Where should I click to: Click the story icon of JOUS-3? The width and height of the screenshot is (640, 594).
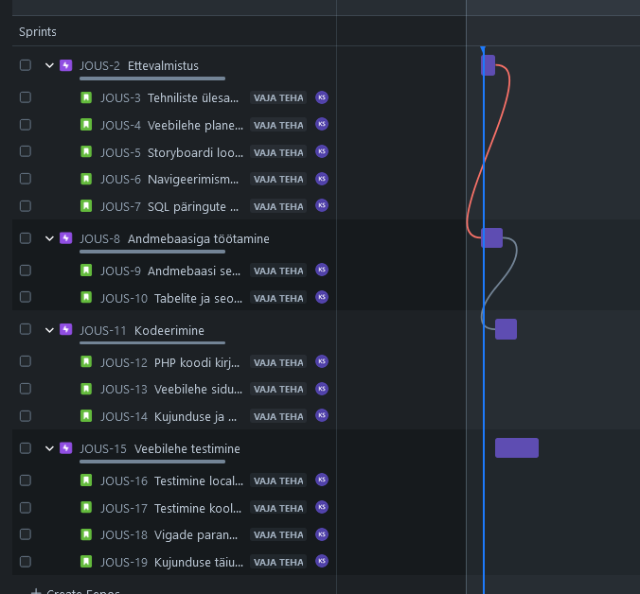pyautogui.click(x=86, y=97)
